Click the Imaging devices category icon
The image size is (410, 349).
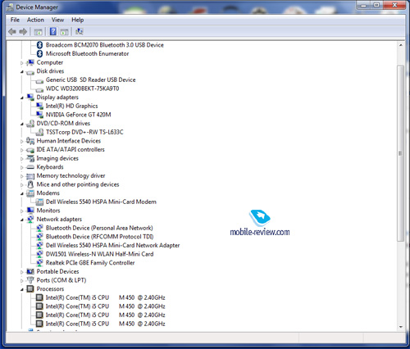tap(30, 158)
